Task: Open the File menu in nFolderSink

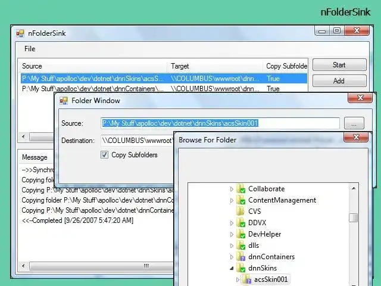Action: (x=30, y=49)
